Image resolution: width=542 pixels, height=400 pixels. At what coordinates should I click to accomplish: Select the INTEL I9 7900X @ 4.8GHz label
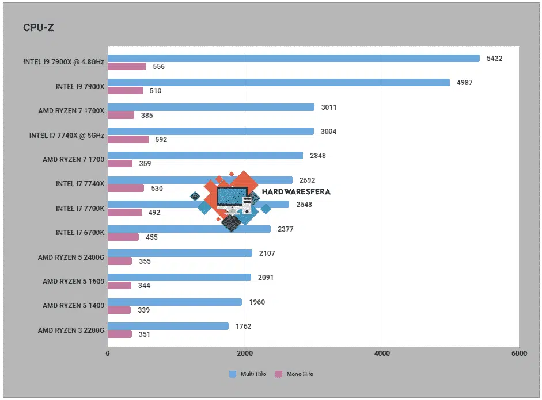pos(63,62)
